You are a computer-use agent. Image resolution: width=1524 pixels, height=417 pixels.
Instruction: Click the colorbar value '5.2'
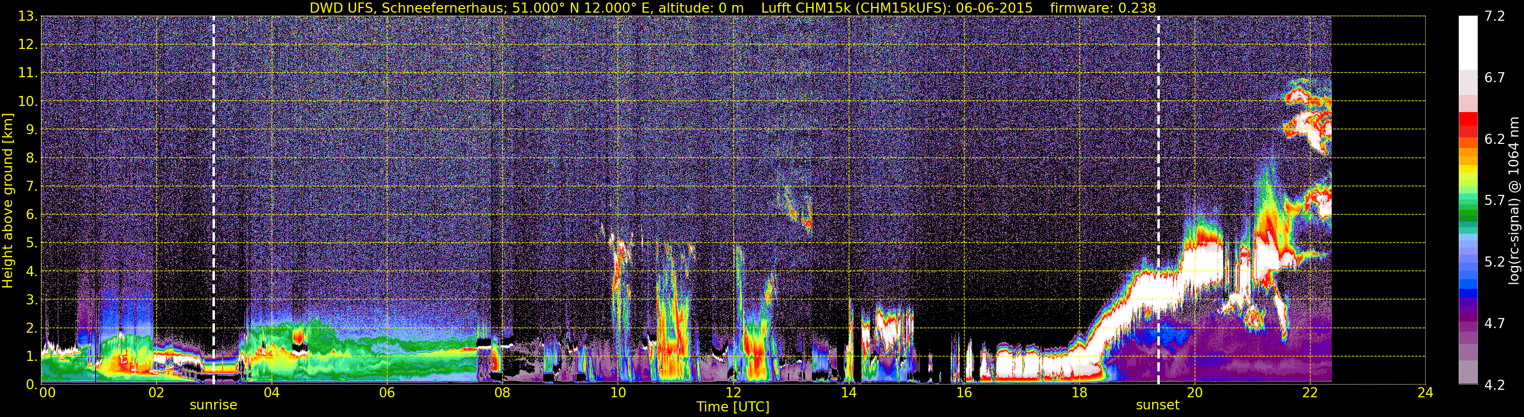[1495, 262]
